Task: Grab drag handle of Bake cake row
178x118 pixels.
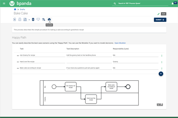Action: pyautogui.click(x=18, y=68)
